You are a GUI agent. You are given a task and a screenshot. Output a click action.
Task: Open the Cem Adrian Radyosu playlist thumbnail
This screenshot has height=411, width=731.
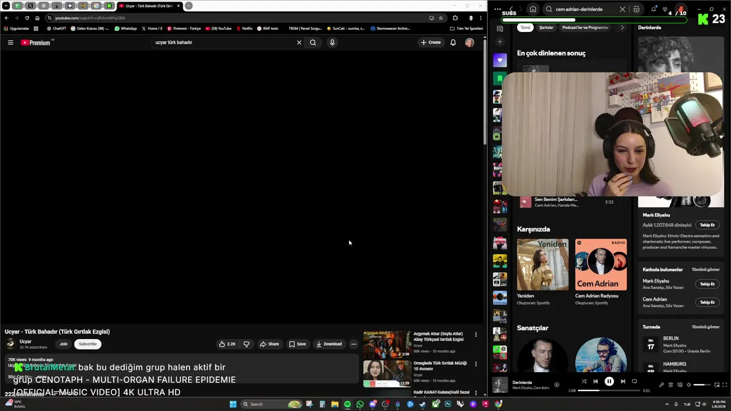pyautogui.click(x=601, y=264)
